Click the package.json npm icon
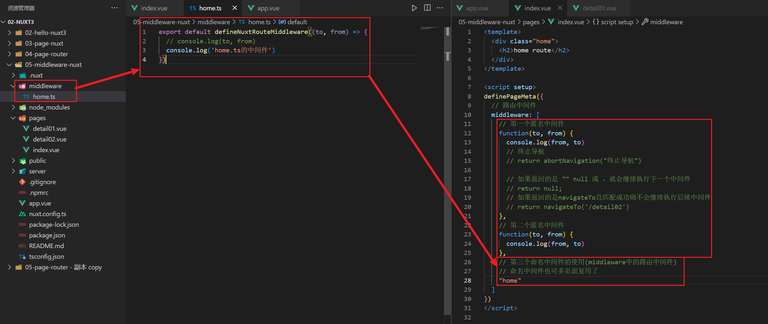 22,235
